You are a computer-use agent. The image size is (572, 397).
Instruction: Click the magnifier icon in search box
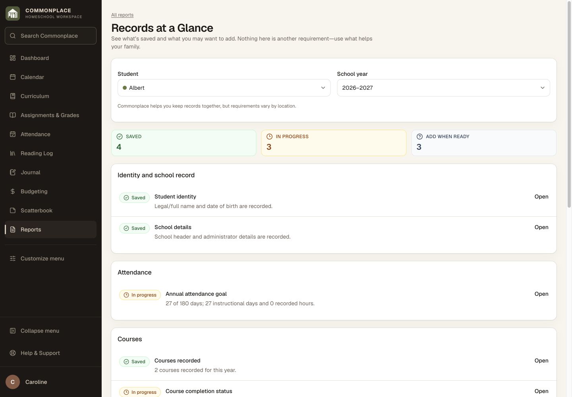(x=13, y=36)
